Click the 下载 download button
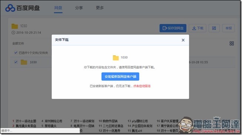Screen dimensions: 242x135 (x=198, y=28)
